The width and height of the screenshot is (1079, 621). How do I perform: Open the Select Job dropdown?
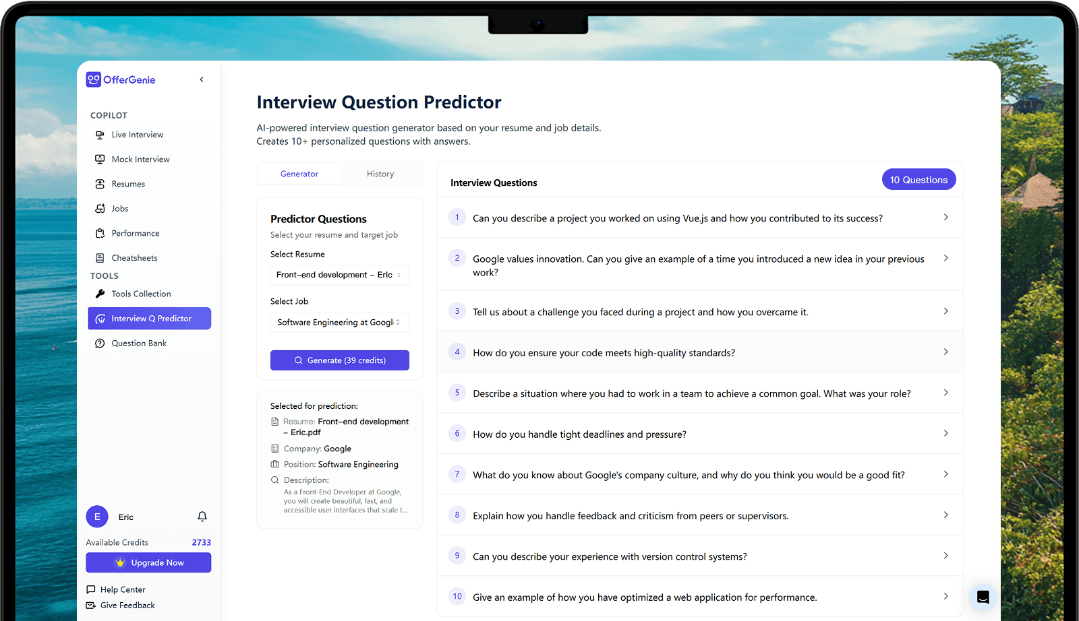[x=339, y=323]
